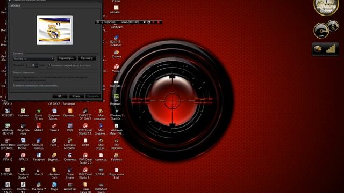Confirm the dialog with OK

click(x=60, y=96)
